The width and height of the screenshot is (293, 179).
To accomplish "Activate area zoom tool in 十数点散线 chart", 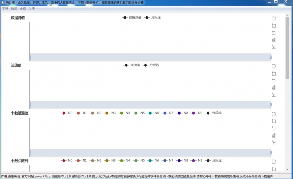I will point(274,169).
